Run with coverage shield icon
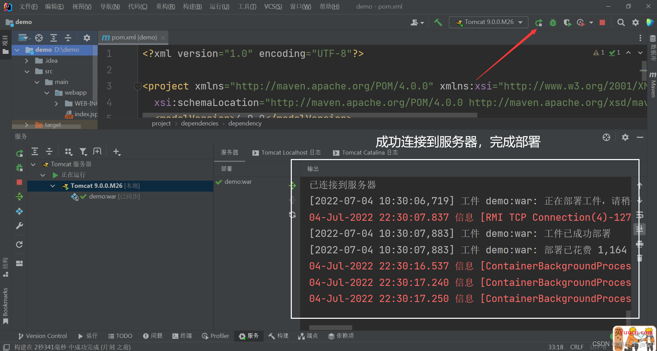 [567, 23]
